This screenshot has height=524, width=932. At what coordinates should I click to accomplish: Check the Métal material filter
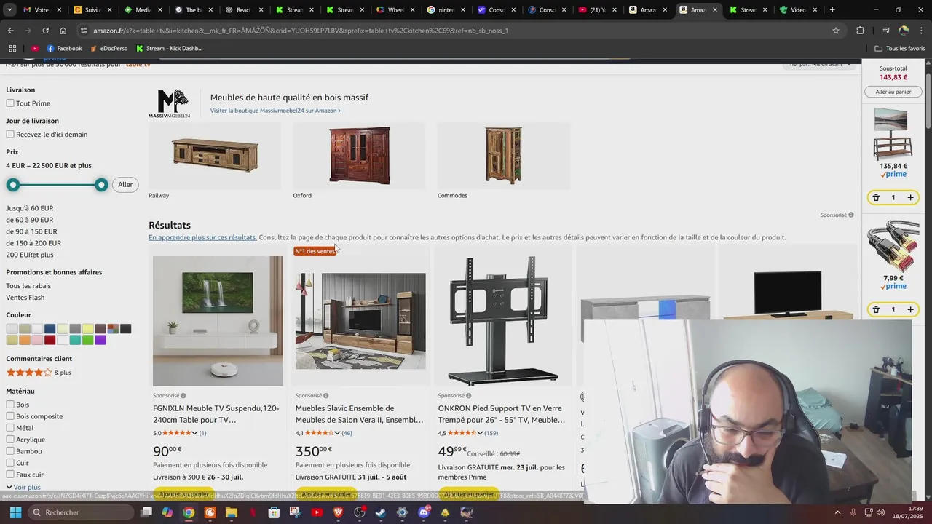(x=10, y=428)
